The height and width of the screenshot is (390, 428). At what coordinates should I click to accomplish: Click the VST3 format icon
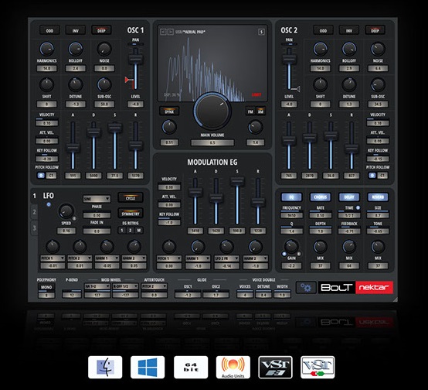pyautogui.click(x=275, y=368)
